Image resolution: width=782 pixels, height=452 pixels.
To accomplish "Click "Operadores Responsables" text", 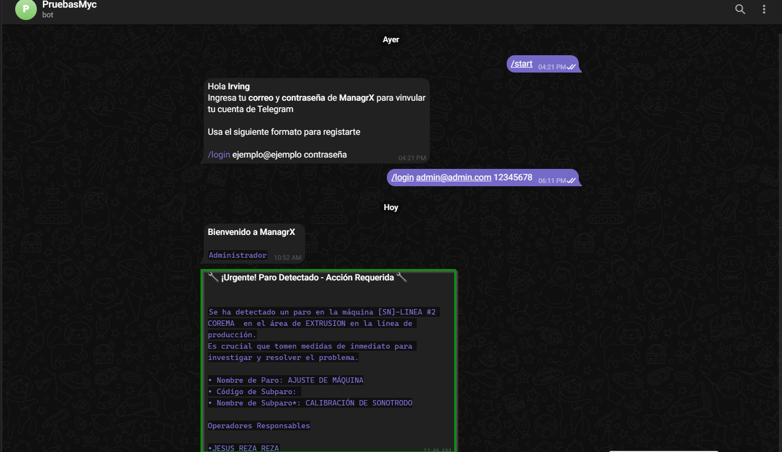I will tap(258, 425).
